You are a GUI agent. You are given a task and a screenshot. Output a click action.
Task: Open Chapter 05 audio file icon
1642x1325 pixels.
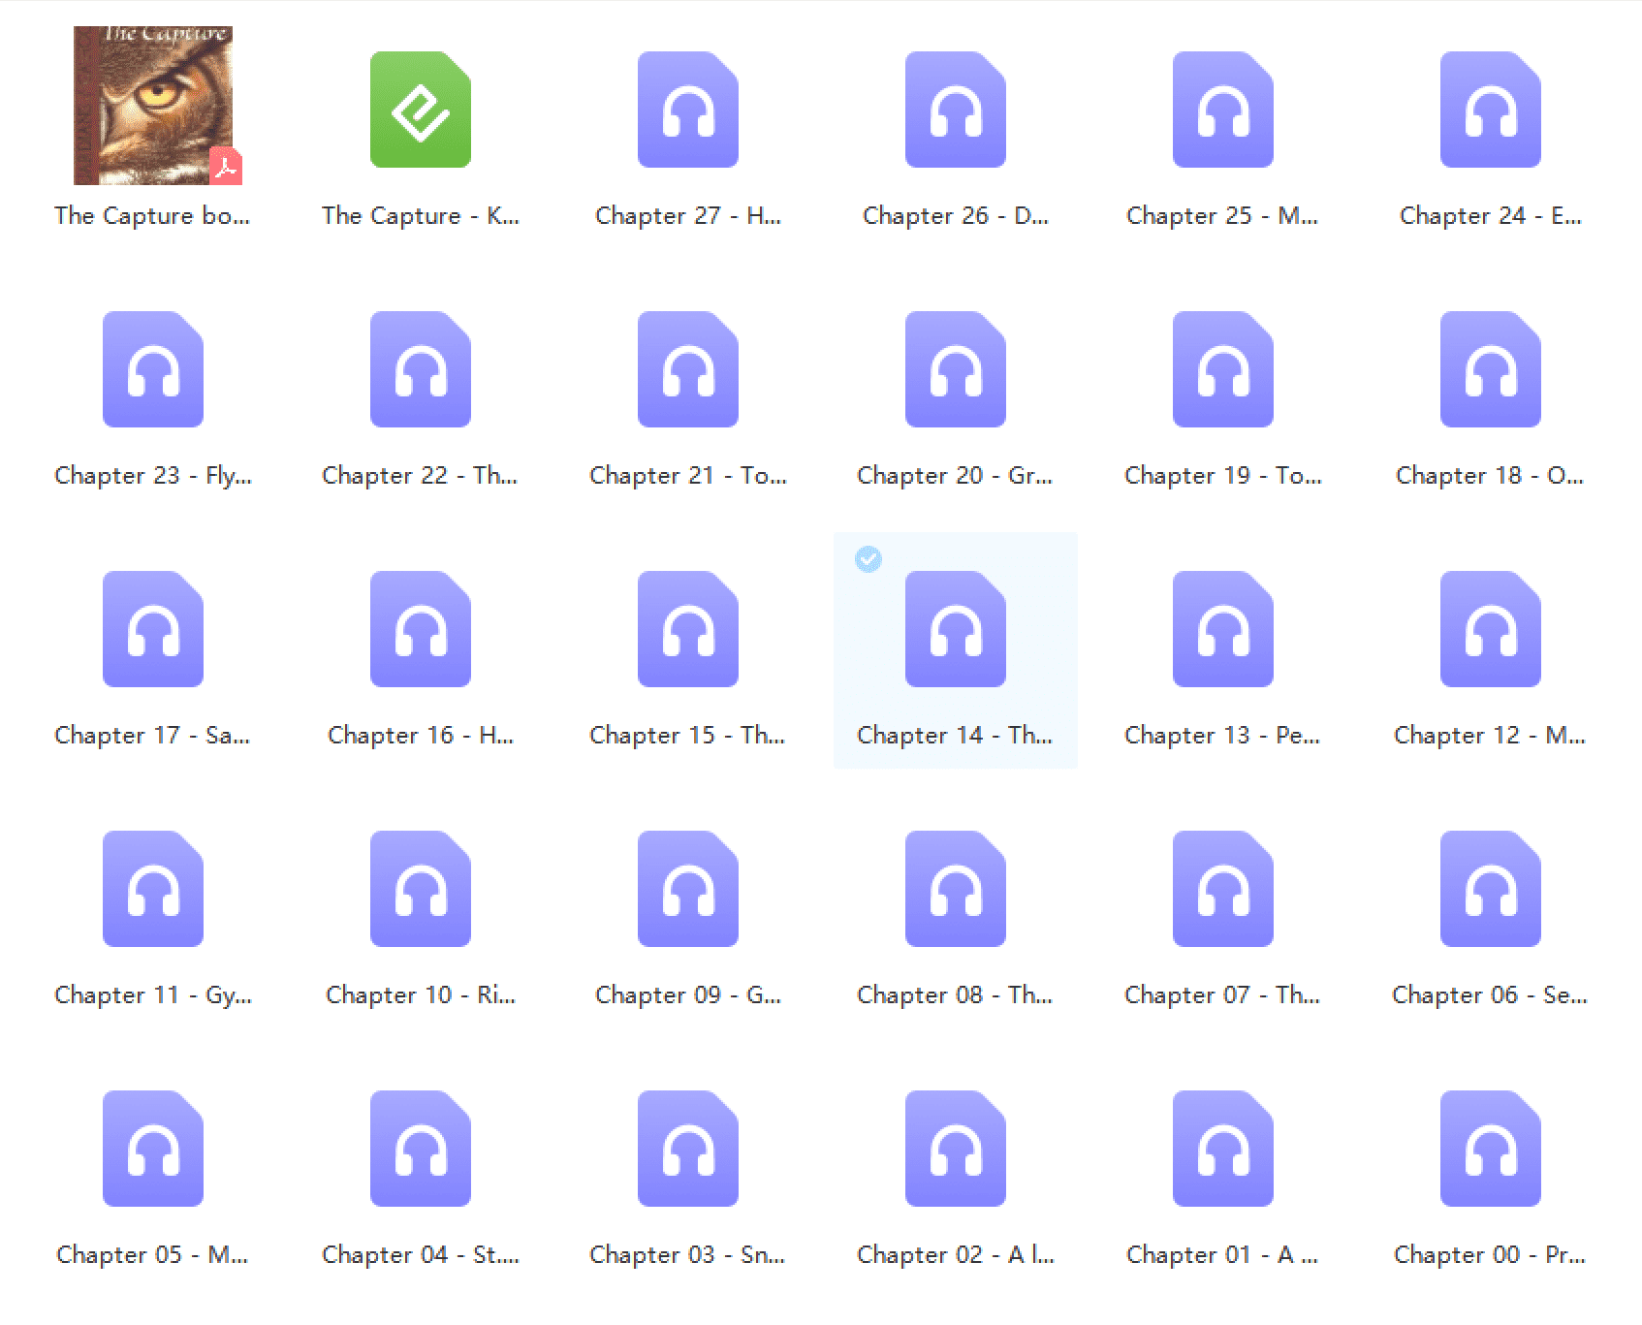[x=153, y=1149]
